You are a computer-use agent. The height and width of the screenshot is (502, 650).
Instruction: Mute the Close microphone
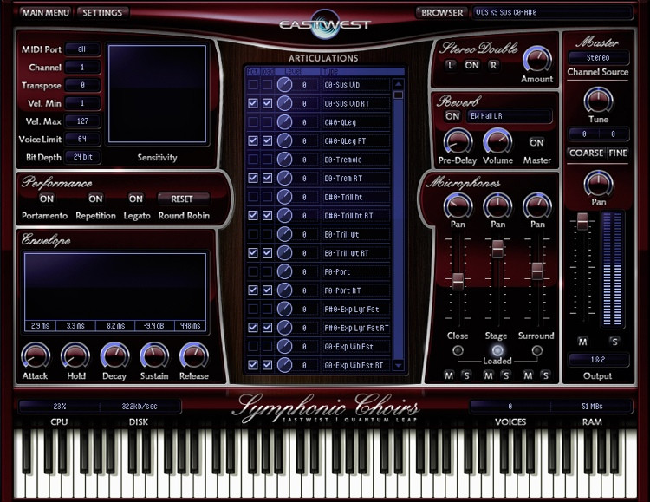coord(449,376)
